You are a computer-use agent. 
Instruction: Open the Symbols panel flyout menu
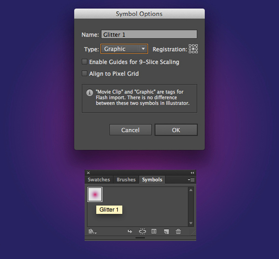pyautogui.click(x=191, y=180)
